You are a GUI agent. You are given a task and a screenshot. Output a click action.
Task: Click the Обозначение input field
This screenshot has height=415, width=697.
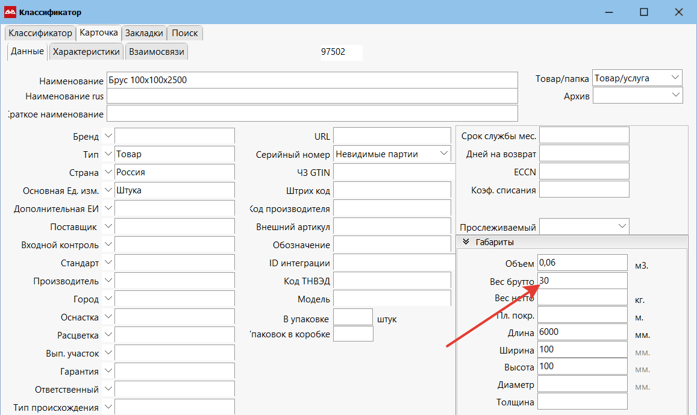click(392, 245)
